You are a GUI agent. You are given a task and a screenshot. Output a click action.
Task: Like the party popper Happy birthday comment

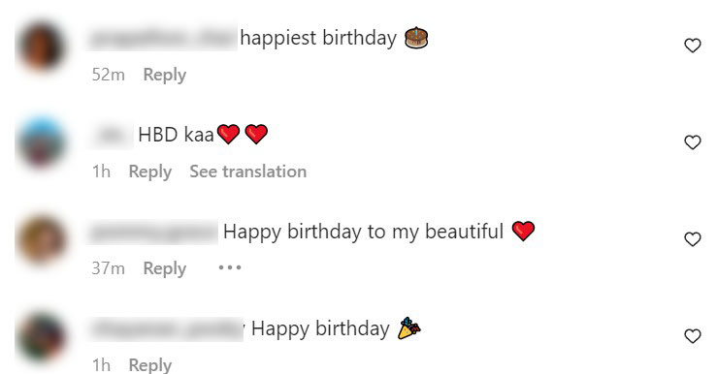(x=693, y=335)
